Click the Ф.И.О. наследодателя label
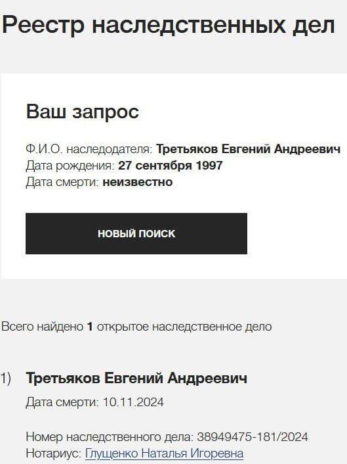The image size is (347, 464). [89, 149]
